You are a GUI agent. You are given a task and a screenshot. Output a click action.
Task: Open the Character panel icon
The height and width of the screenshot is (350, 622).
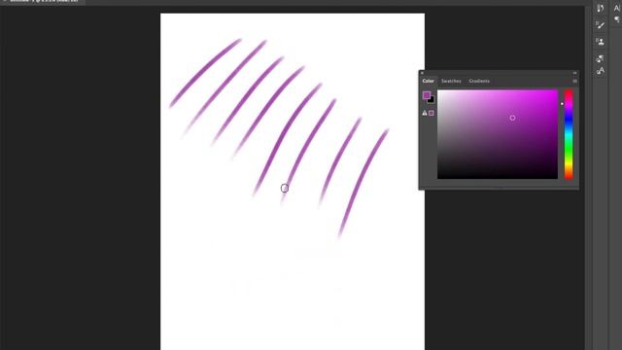617,8
